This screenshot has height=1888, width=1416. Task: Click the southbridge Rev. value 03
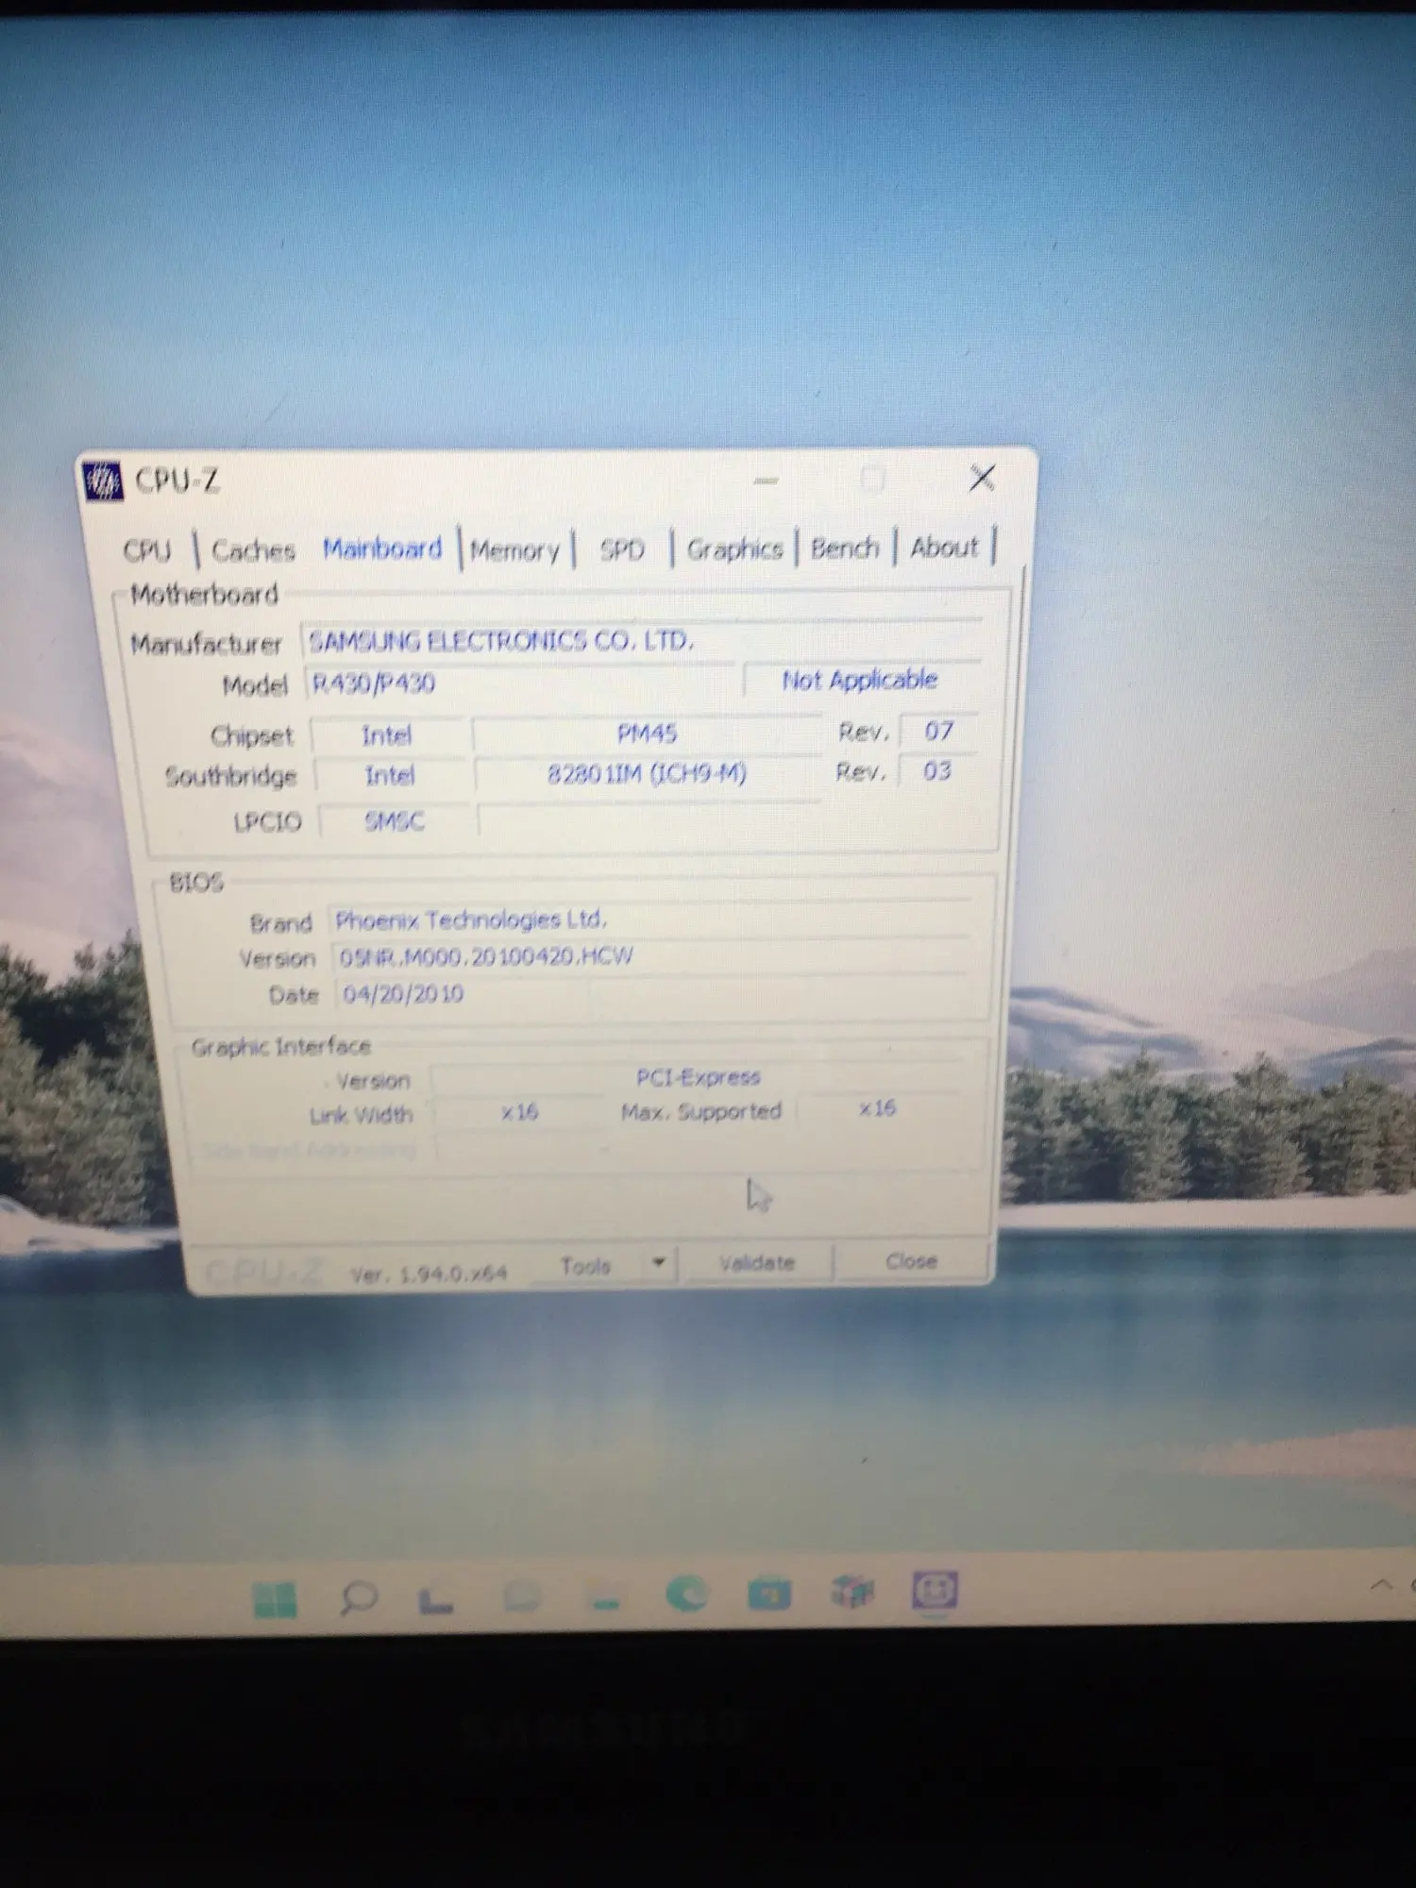[937, 771]
